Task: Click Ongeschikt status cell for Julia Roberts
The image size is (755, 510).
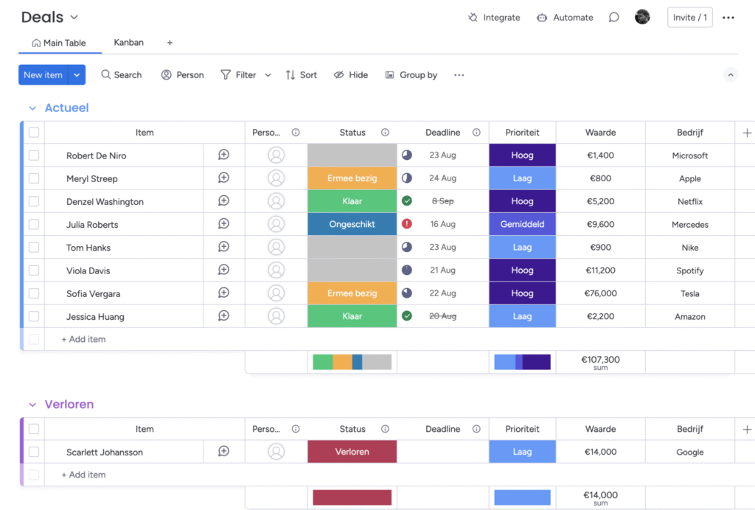Action: click(352, 224)
